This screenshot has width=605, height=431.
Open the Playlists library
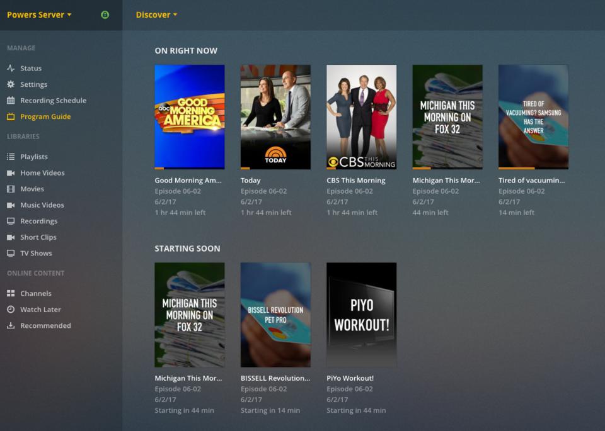(x=34, y=157)
